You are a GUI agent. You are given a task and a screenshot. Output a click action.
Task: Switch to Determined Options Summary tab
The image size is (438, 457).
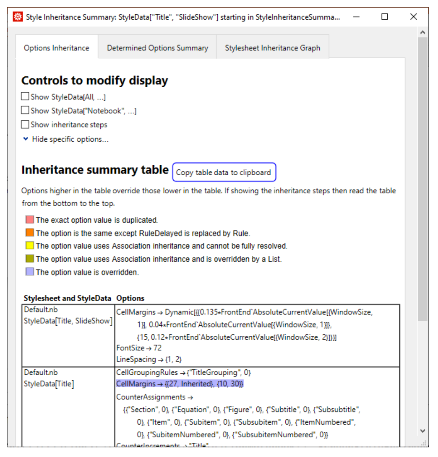pyautogui.click(x=157, y=48)
